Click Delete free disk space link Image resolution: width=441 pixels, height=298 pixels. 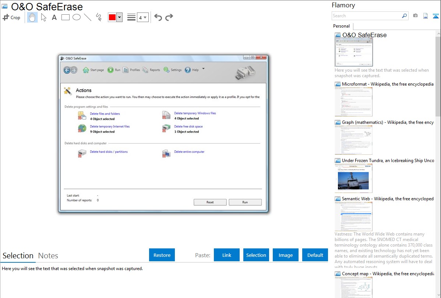click(x=188, y=126)
